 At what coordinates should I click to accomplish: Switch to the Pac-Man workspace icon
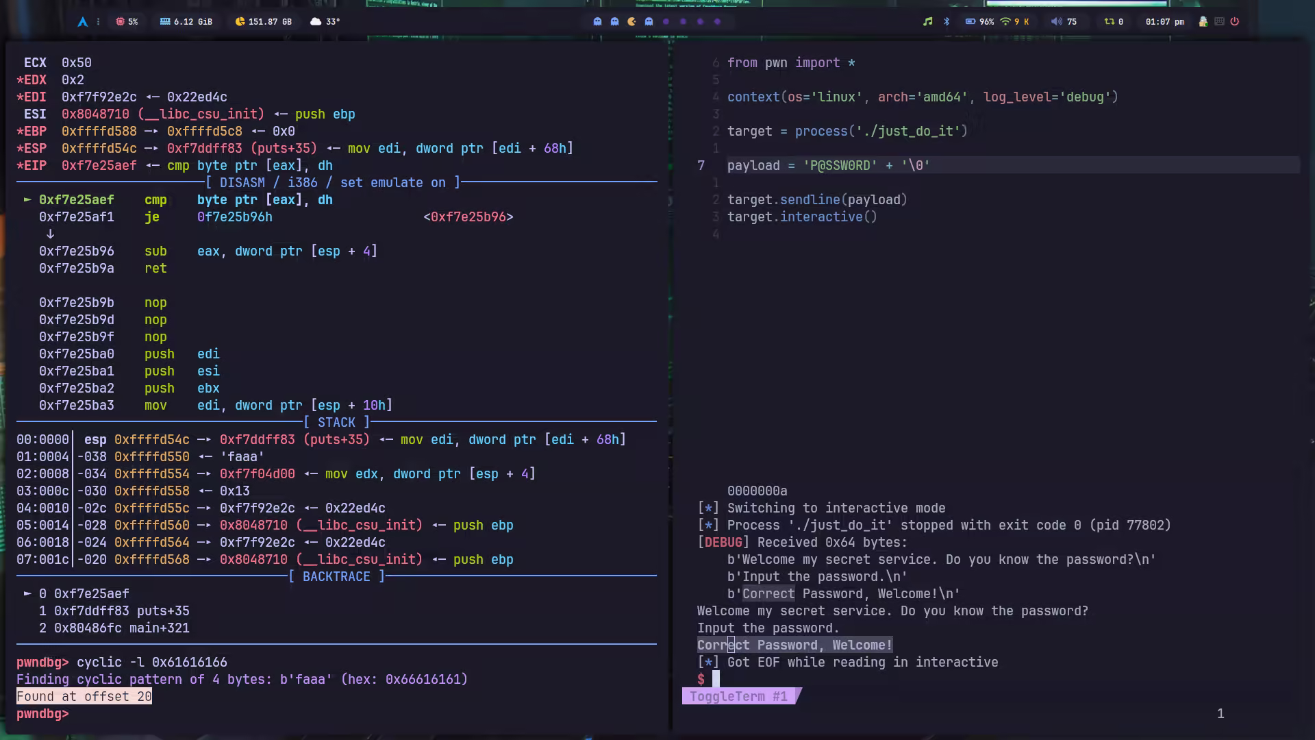point(631,21)
